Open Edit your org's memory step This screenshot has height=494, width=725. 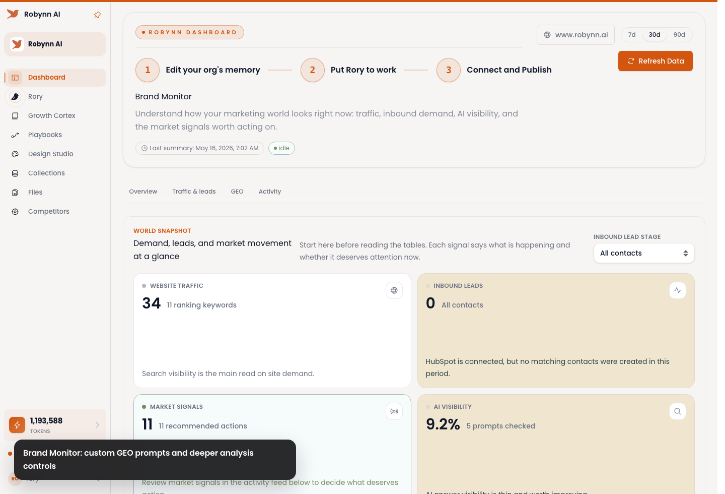213,70
